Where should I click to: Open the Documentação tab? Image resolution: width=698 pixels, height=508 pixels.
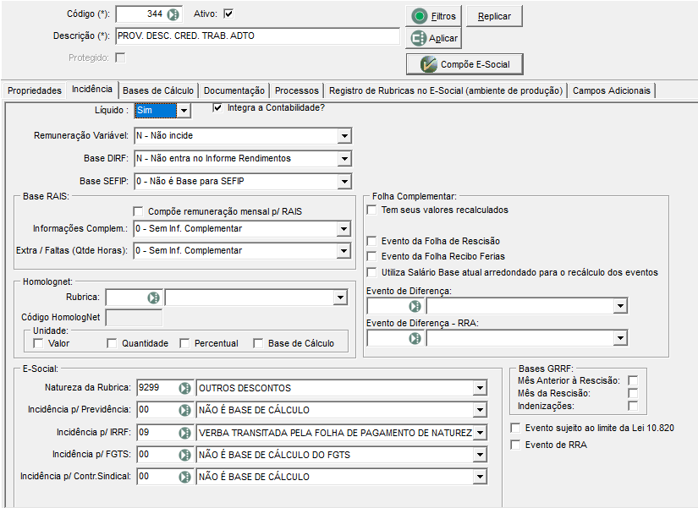(234, 90)
